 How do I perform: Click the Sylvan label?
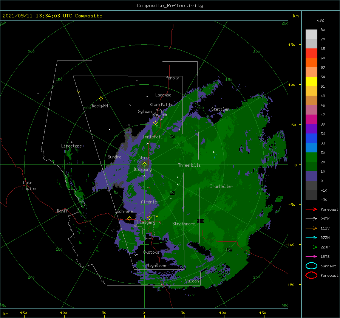(145, 112)
